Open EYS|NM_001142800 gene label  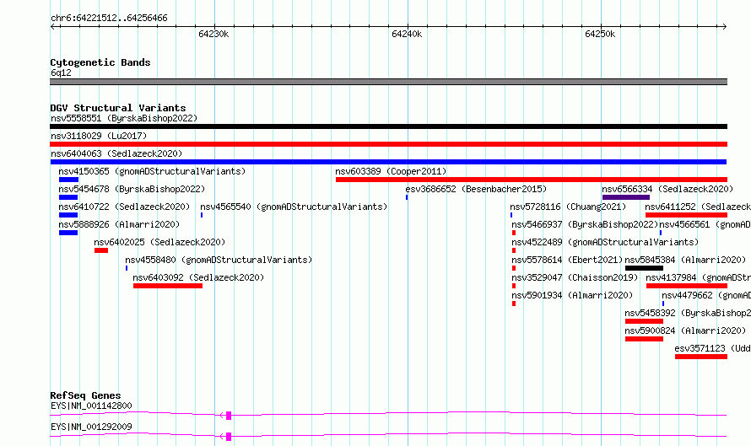click(91, 406)
